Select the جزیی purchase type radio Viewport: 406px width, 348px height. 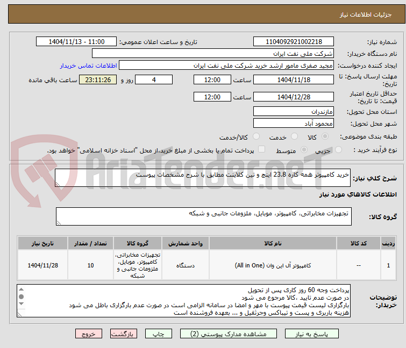pyautogui.click(x=338, y=150)
